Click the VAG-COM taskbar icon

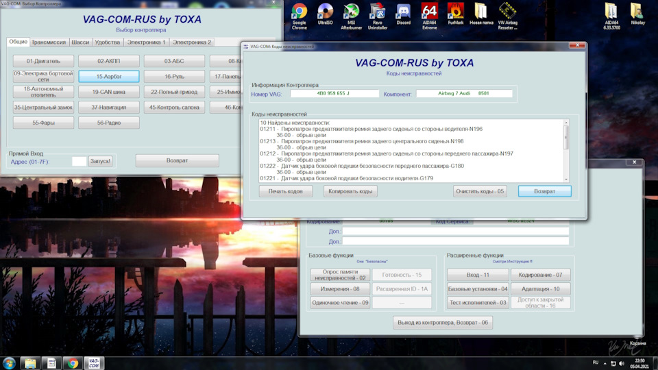(94, 362)
